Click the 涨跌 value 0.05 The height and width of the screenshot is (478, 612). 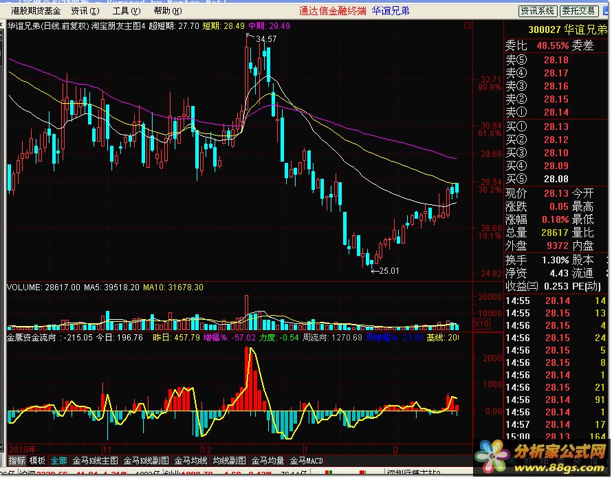(559, 206)
